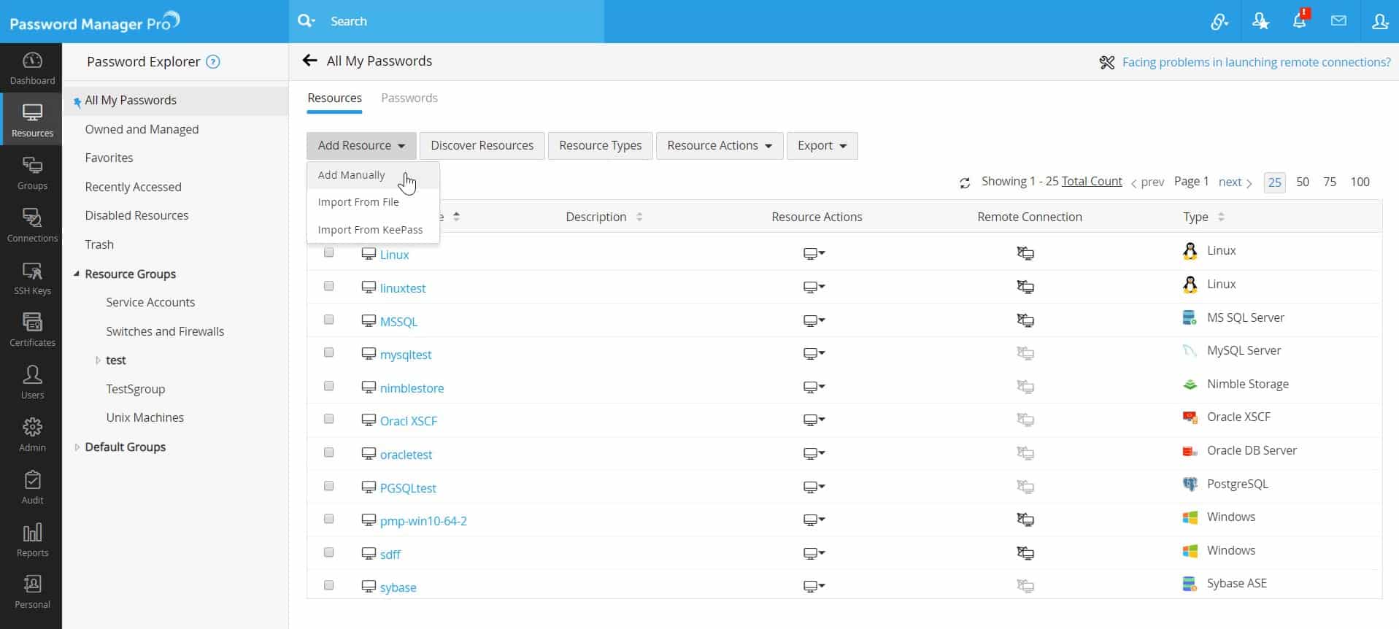Click the starred user icon in header
Image resolution: width=1399 pixels, height=629 pixels.
tap(1260, 21)
